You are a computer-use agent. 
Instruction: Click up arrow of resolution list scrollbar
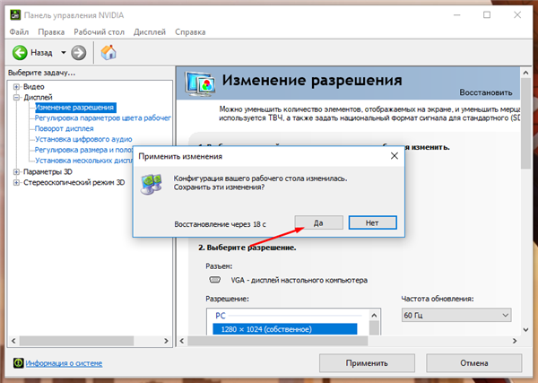[x=374, y=316]
